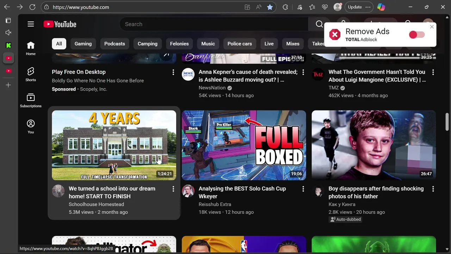Click the Boy disappears video thumbnail
Viewport: 451px width, 254px height.
[374, 145]
